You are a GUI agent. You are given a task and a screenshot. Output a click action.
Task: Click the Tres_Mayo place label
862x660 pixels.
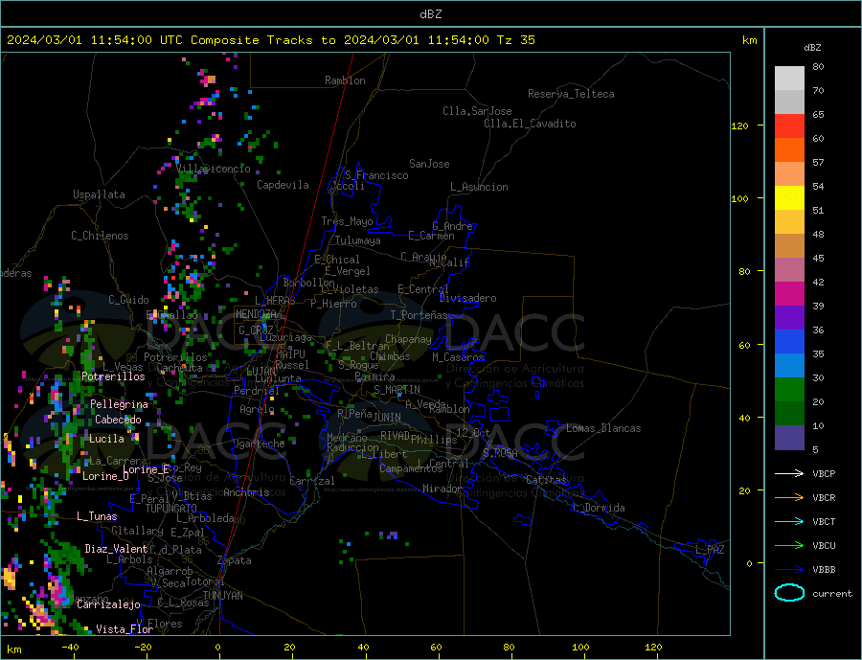point(347,221)
